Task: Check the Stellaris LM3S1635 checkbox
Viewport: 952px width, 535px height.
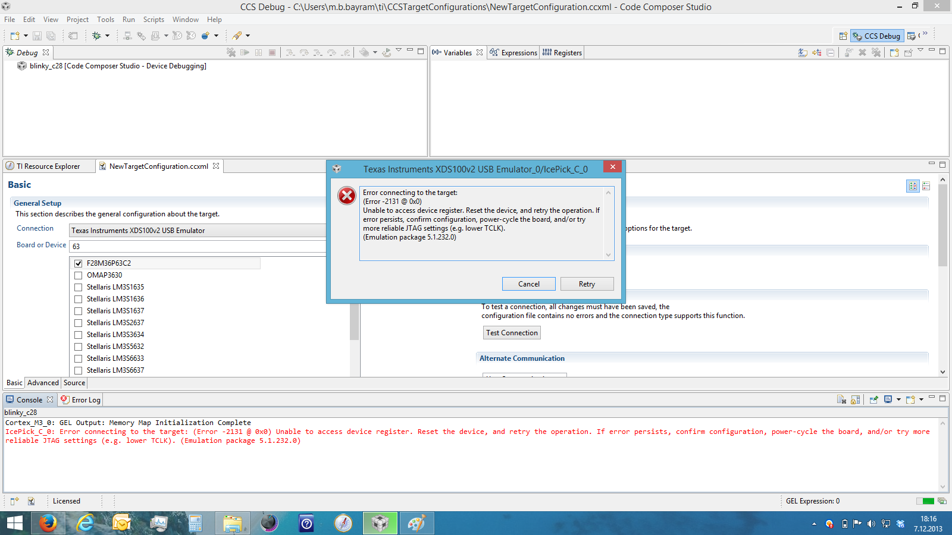Action: [78, 287]
